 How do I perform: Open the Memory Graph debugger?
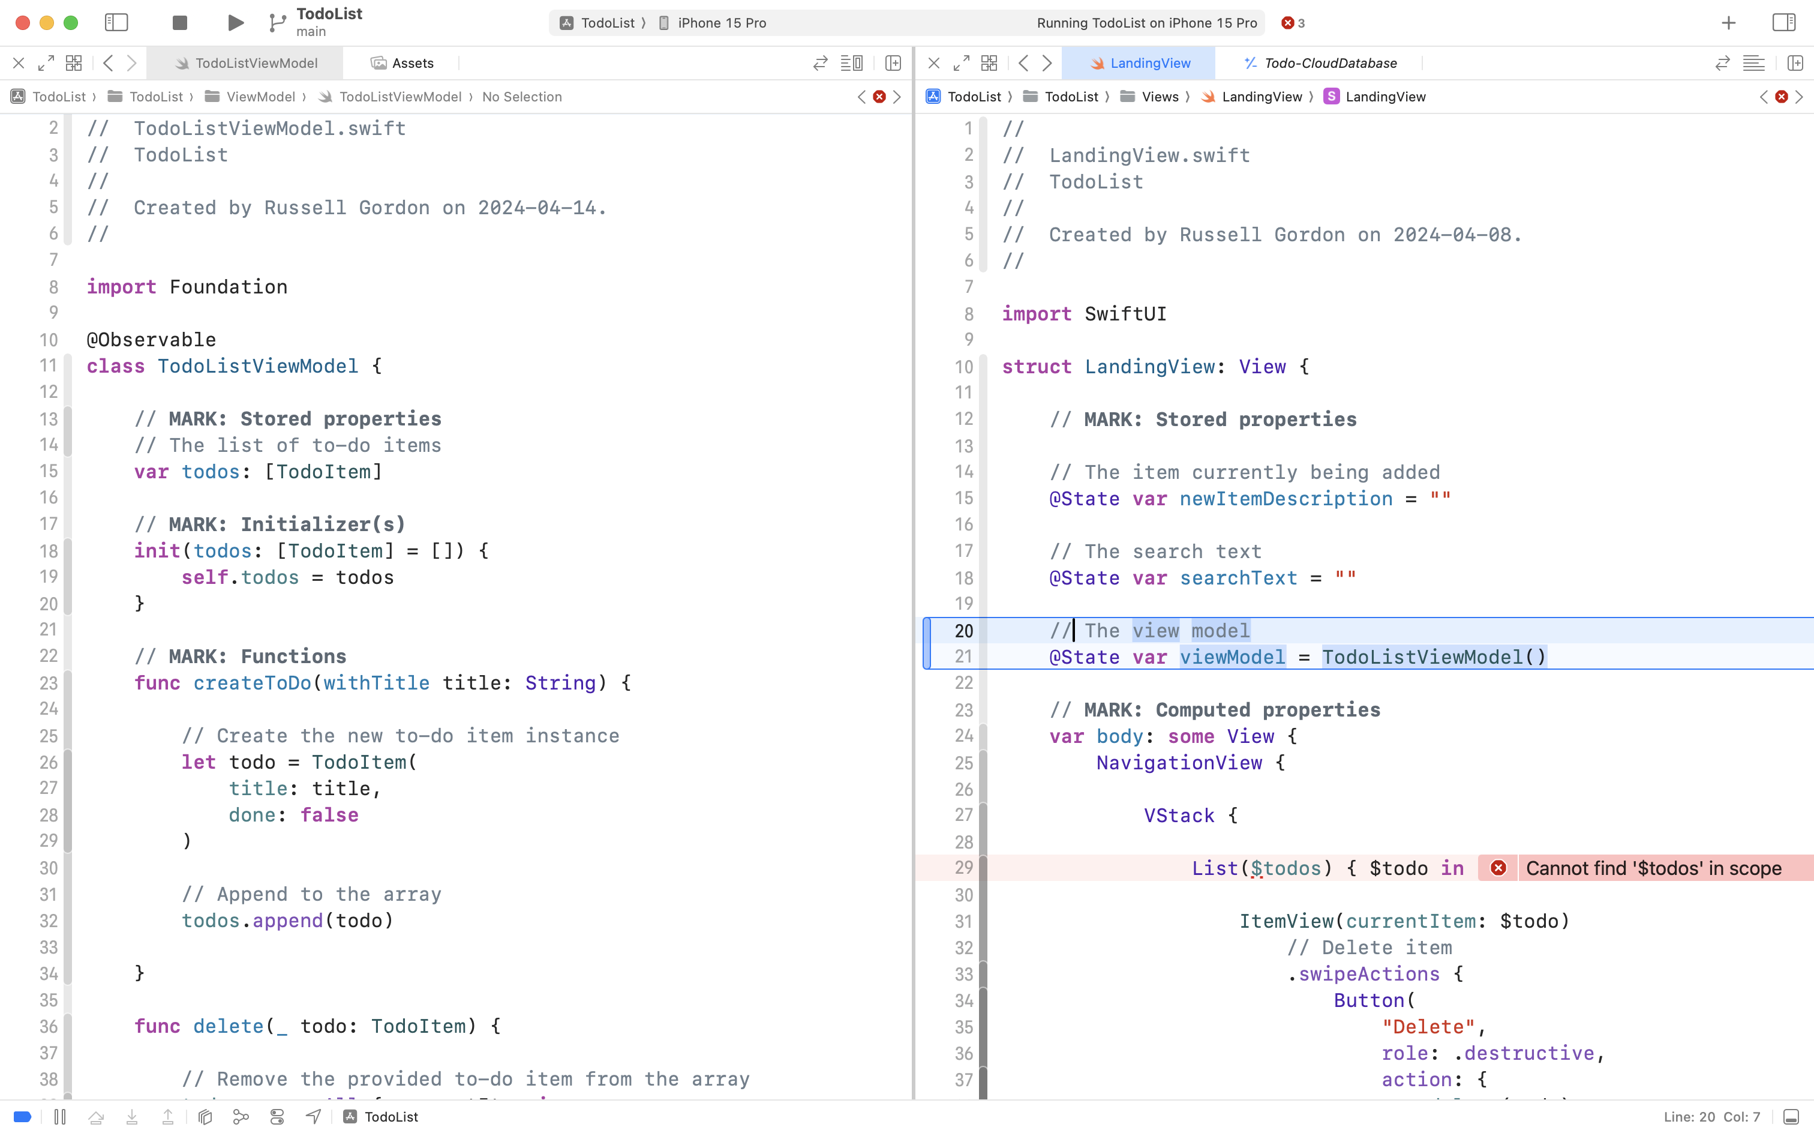click(241, 1116)
